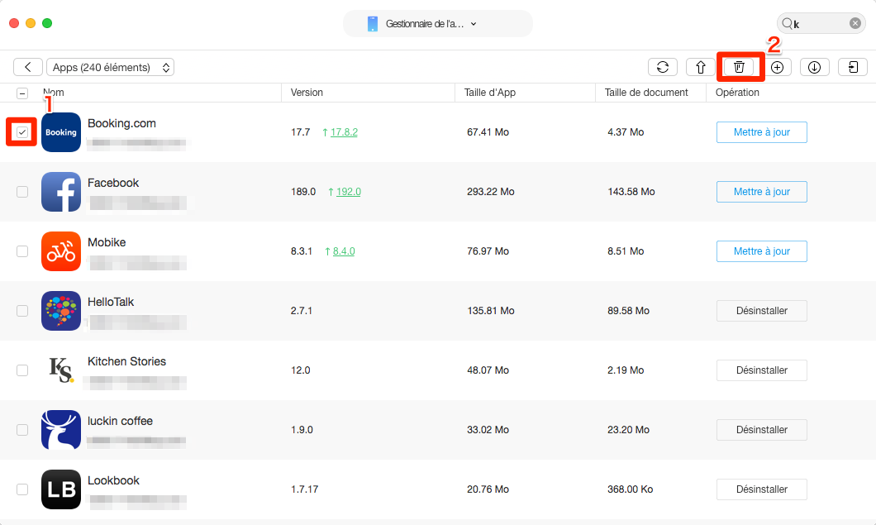Click the export to device icon
Image resolution: width=876 pixels, height=525 pixels.
coord(852,68)
